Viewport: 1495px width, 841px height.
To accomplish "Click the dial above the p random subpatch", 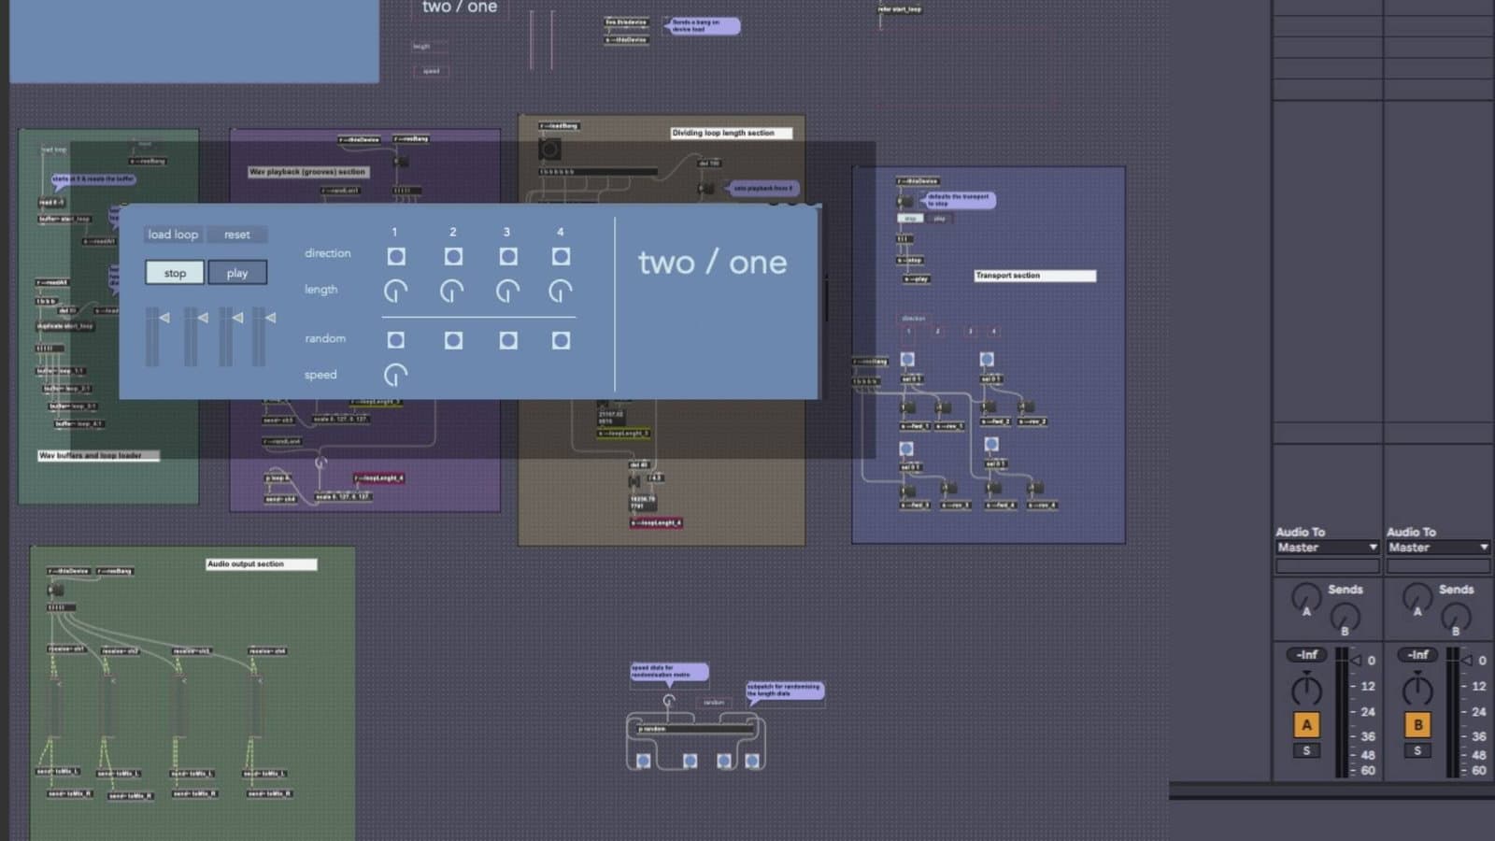I will tap(669, 701).
